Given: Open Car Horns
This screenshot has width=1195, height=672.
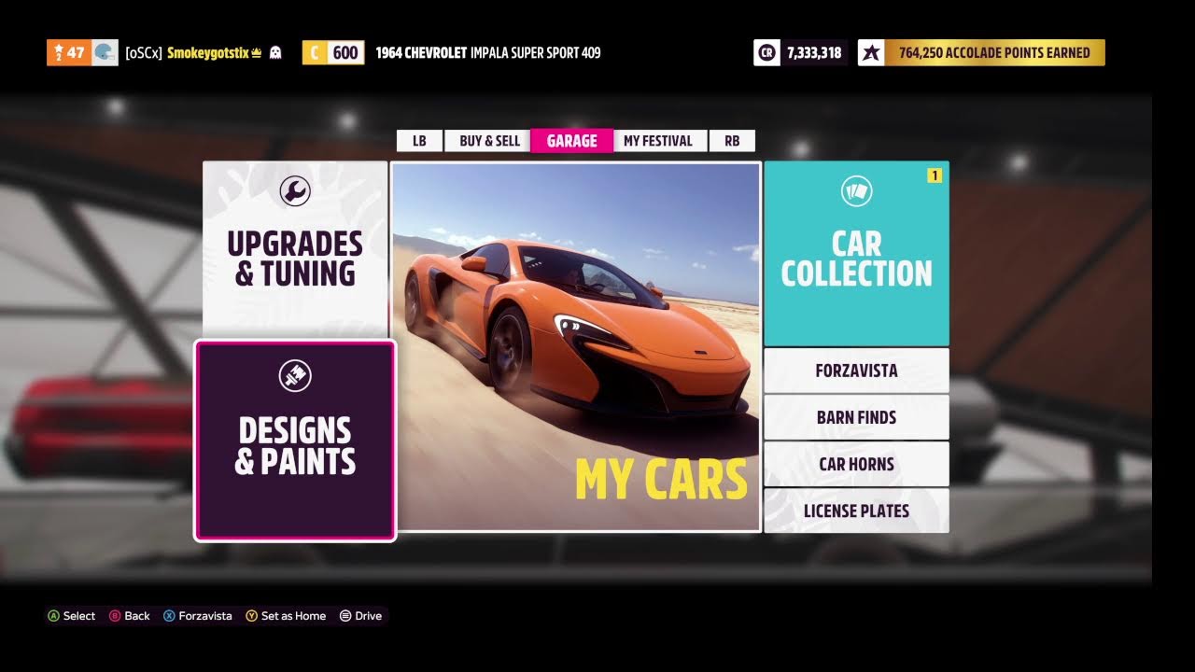Looking at the screenshot, I should (856, 464).
